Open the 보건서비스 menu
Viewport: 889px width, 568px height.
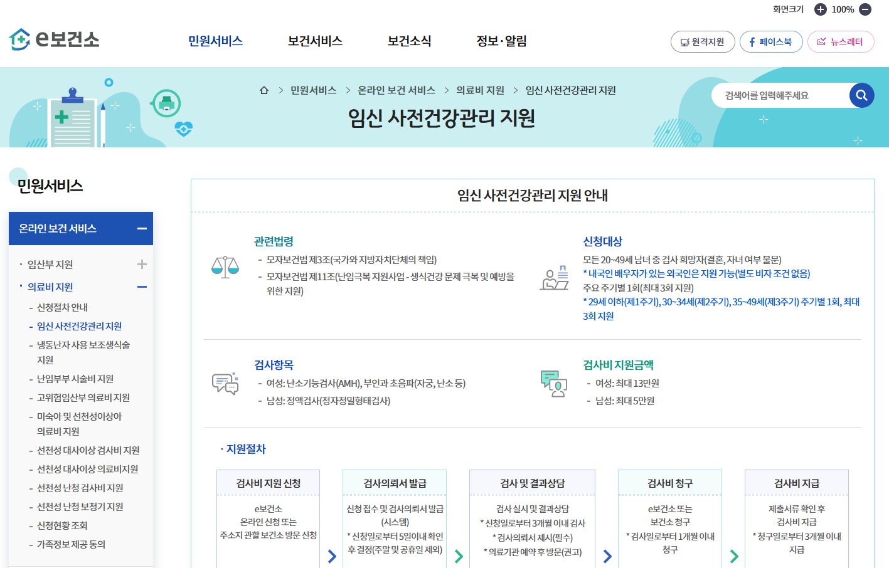pyautogui.click(x=314, y=40)
